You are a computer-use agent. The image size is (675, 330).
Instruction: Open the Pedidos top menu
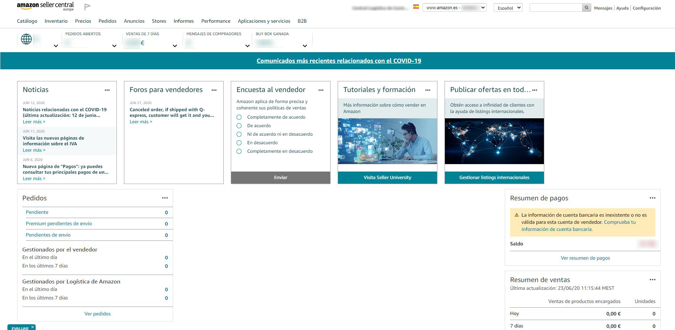(x=108, y=21)
